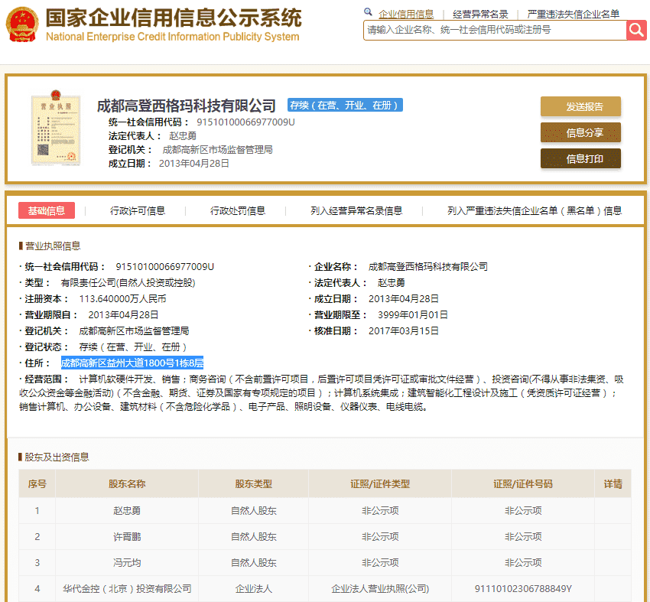This screenshot has height=602, width=650.
Task: Click registered capital value 113.640000万人民币
Action: [x=122, y=299]
